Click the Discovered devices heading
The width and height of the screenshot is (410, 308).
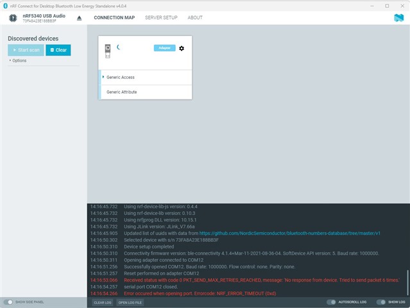[x=33, y=38]
